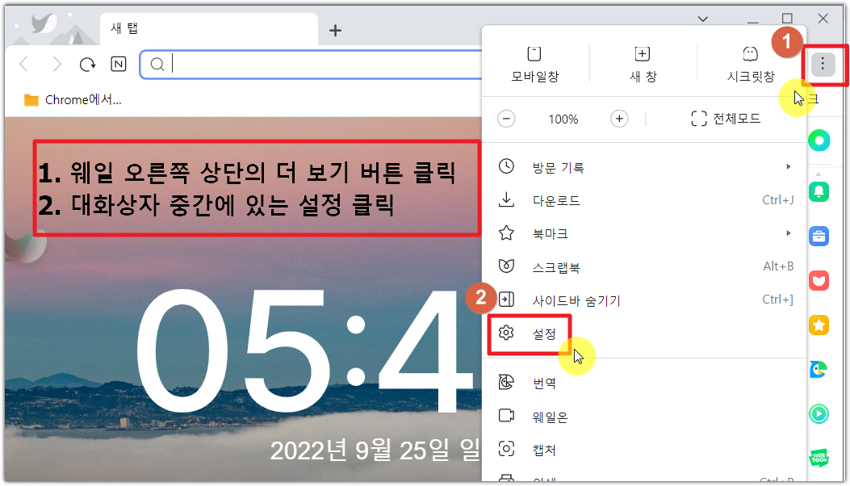Select 웨일온 menu item

click(644, 417)
